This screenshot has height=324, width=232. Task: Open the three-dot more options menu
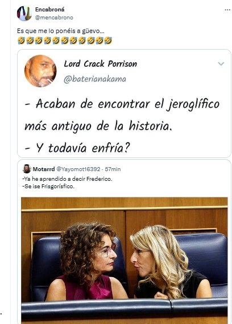click(x=227, y=10)
